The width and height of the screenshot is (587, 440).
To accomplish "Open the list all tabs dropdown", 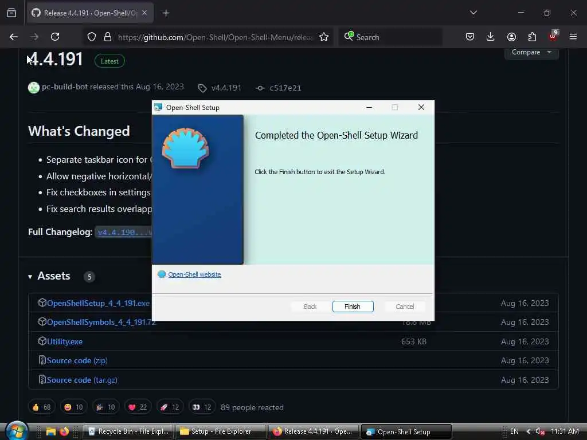I will 473,13.
